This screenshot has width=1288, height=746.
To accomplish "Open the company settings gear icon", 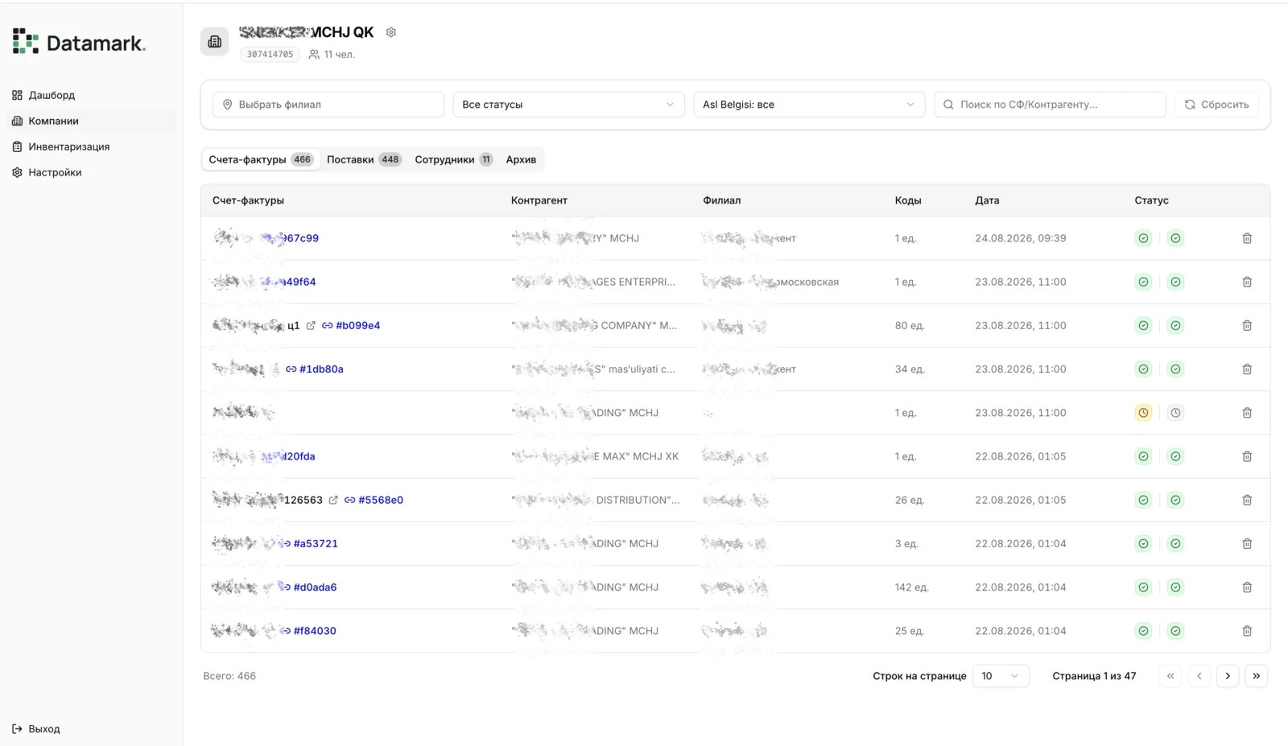I will 391,32.
